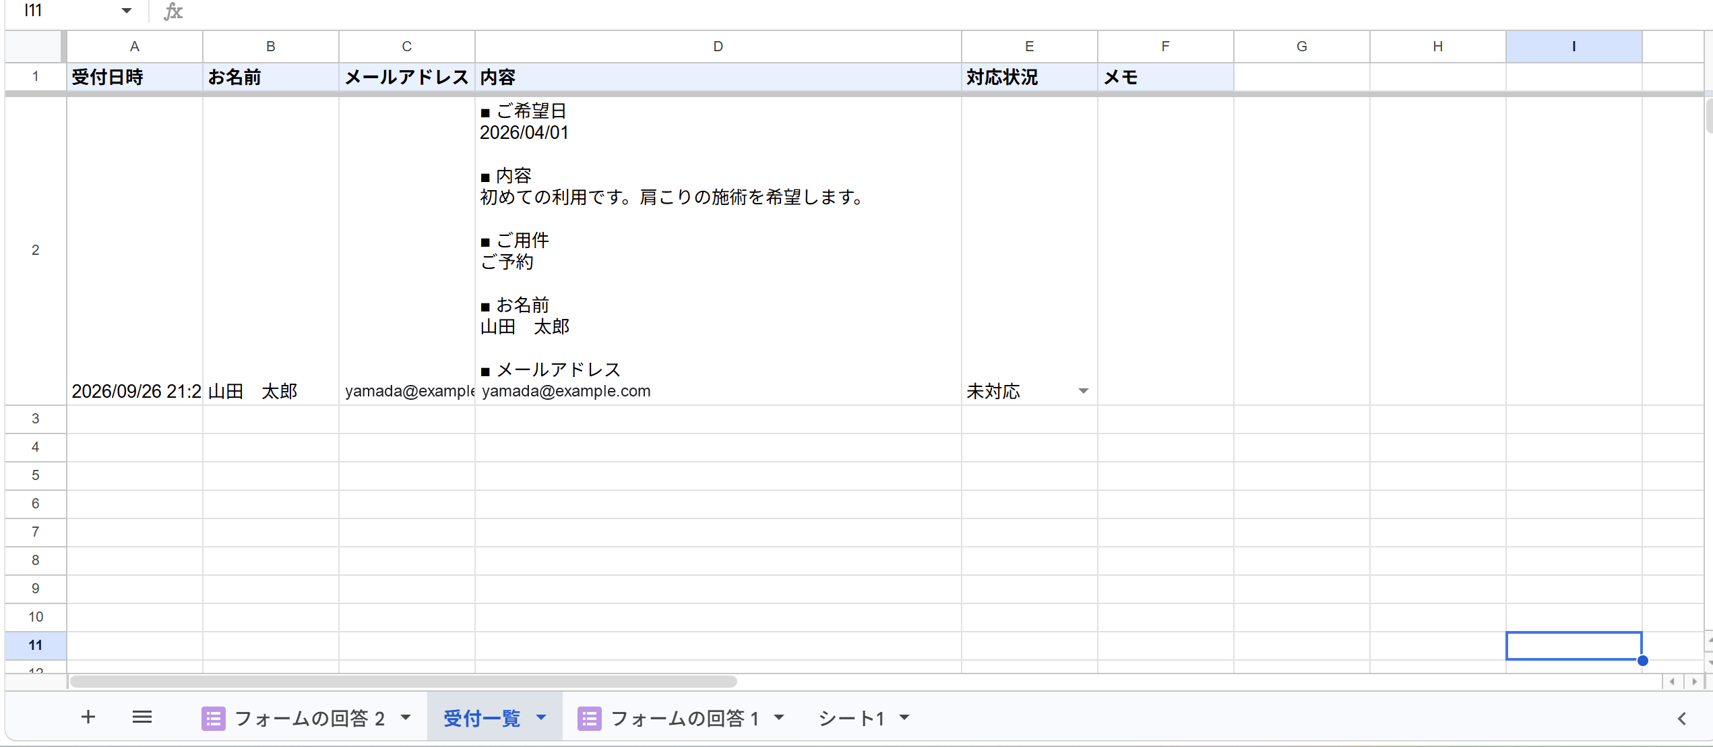The width and height of the screenshot is (1713, 747).
Task: Collapse side panel chevron at bottom right
Action: click(x=1682, y=719)
